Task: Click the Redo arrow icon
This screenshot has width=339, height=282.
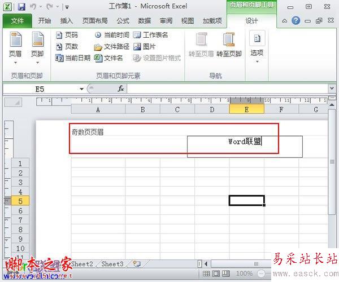Action: 50,7
